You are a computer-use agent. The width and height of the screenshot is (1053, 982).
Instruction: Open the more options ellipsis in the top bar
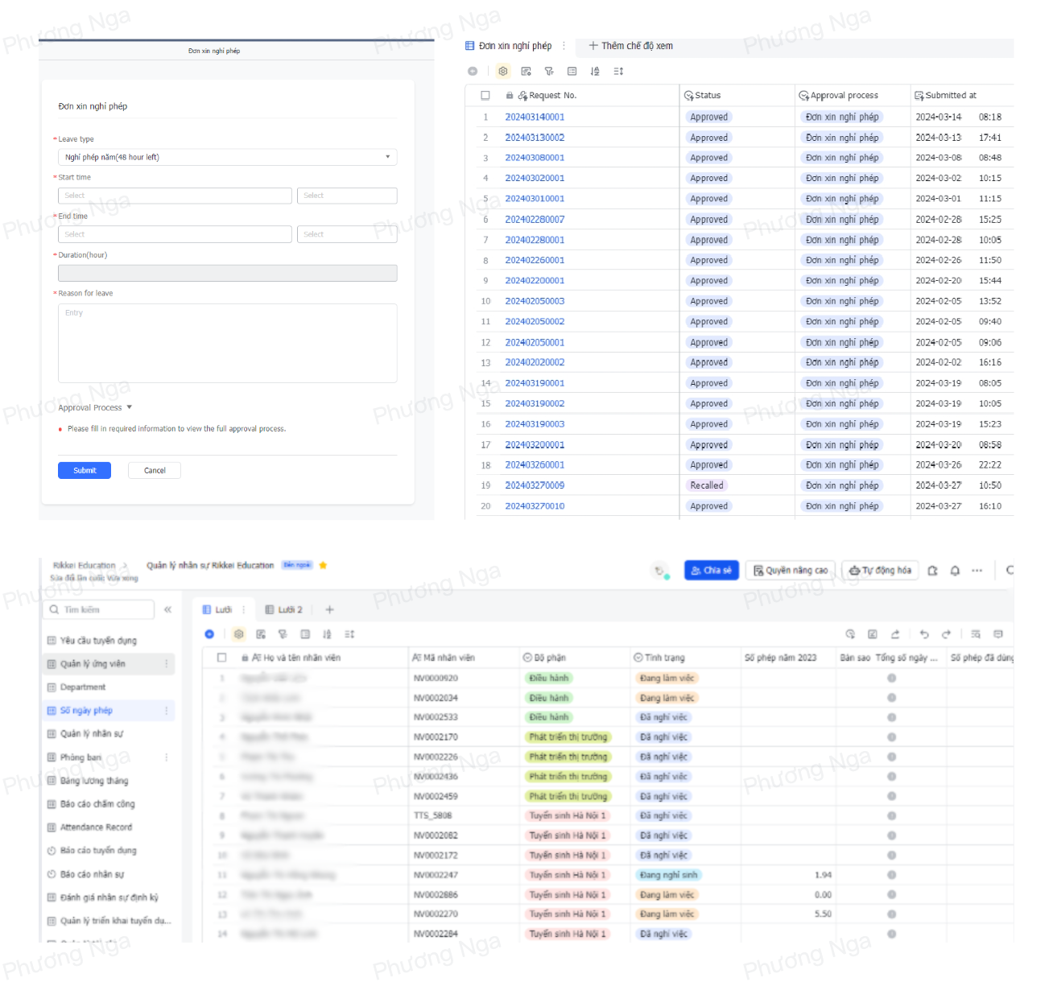pyautogui.click(x=977, y=571)
